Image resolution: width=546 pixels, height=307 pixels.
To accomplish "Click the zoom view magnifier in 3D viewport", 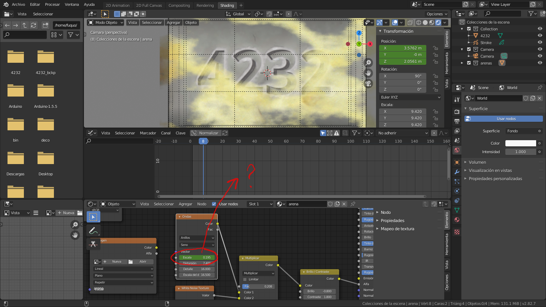I will pos(368,62).
